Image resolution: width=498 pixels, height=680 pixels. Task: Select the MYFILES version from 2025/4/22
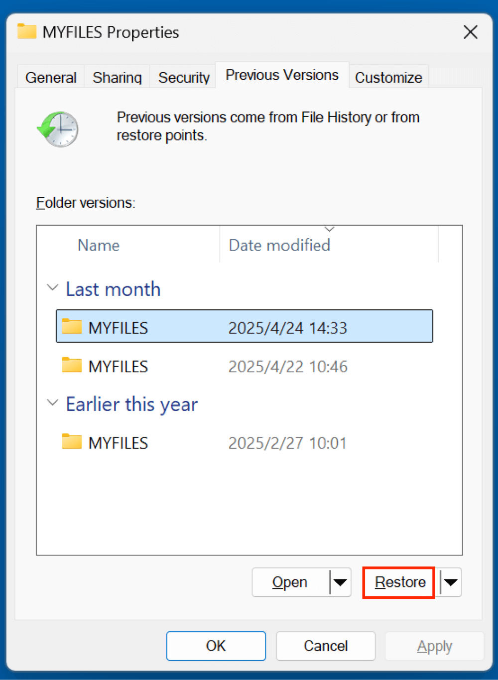(199, 366)
